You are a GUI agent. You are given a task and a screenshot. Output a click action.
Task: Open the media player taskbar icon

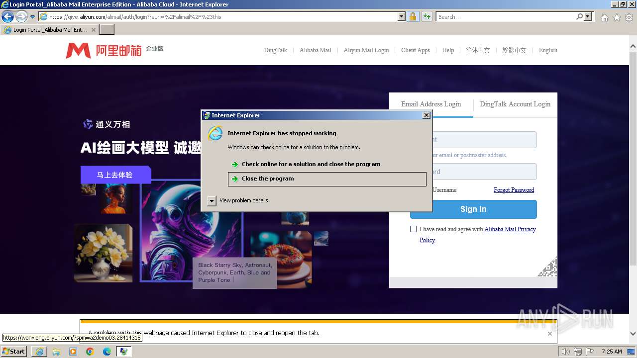pos(73,352)
